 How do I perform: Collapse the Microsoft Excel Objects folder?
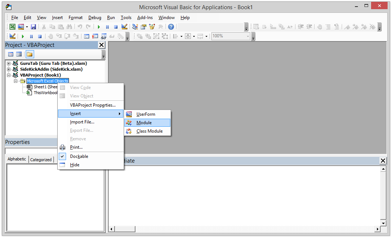(x=15, y=81)
